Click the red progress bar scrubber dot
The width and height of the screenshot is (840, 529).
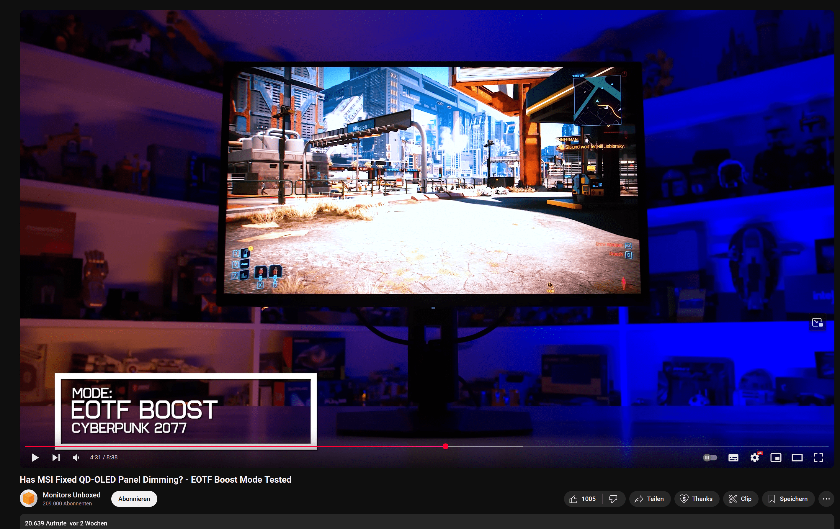(x=445, y=446)
